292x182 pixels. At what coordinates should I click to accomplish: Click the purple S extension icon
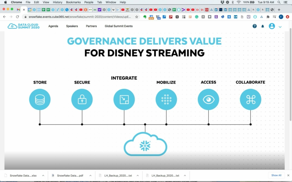(x=216, y=17)
